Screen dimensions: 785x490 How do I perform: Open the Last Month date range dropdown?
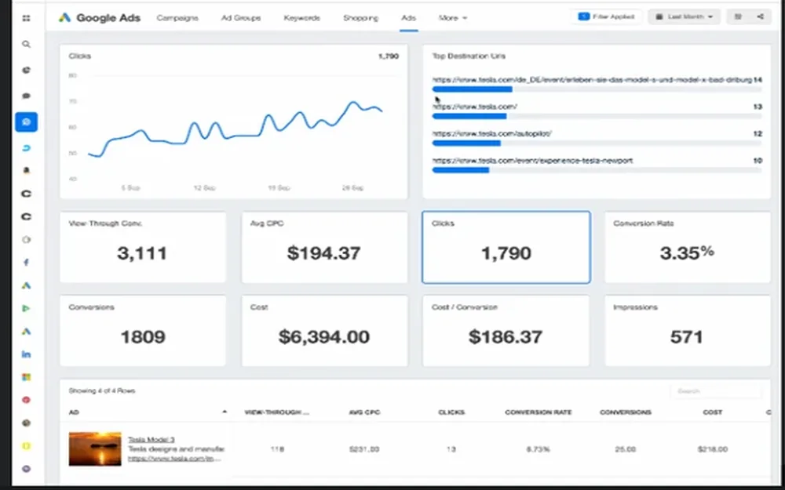684,16
